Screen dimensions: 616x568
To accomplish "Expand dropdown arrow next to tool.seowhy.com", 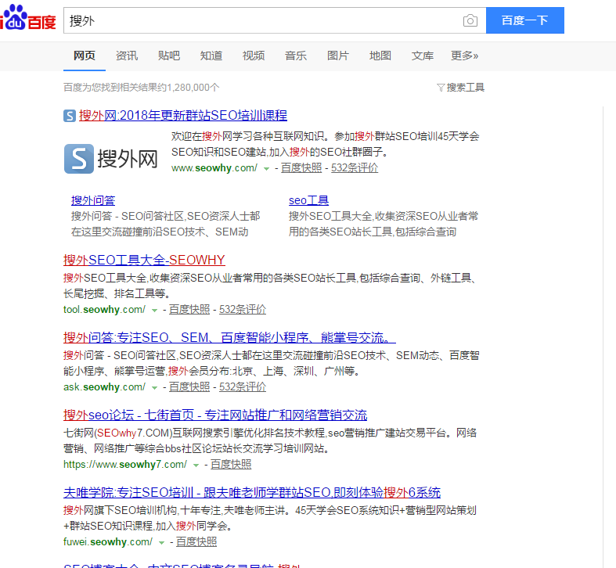I will tap(155, 310).
